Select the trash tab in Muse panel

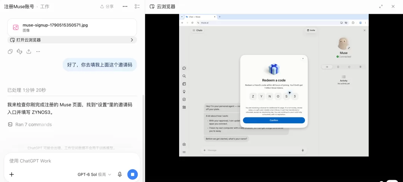360,67
